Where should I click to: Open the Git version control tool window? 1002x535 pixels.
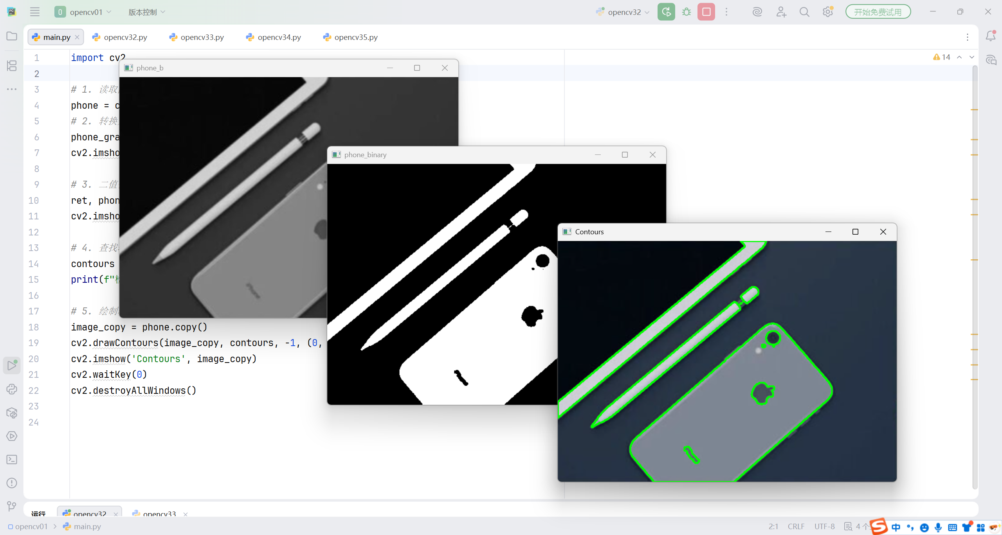12,506
